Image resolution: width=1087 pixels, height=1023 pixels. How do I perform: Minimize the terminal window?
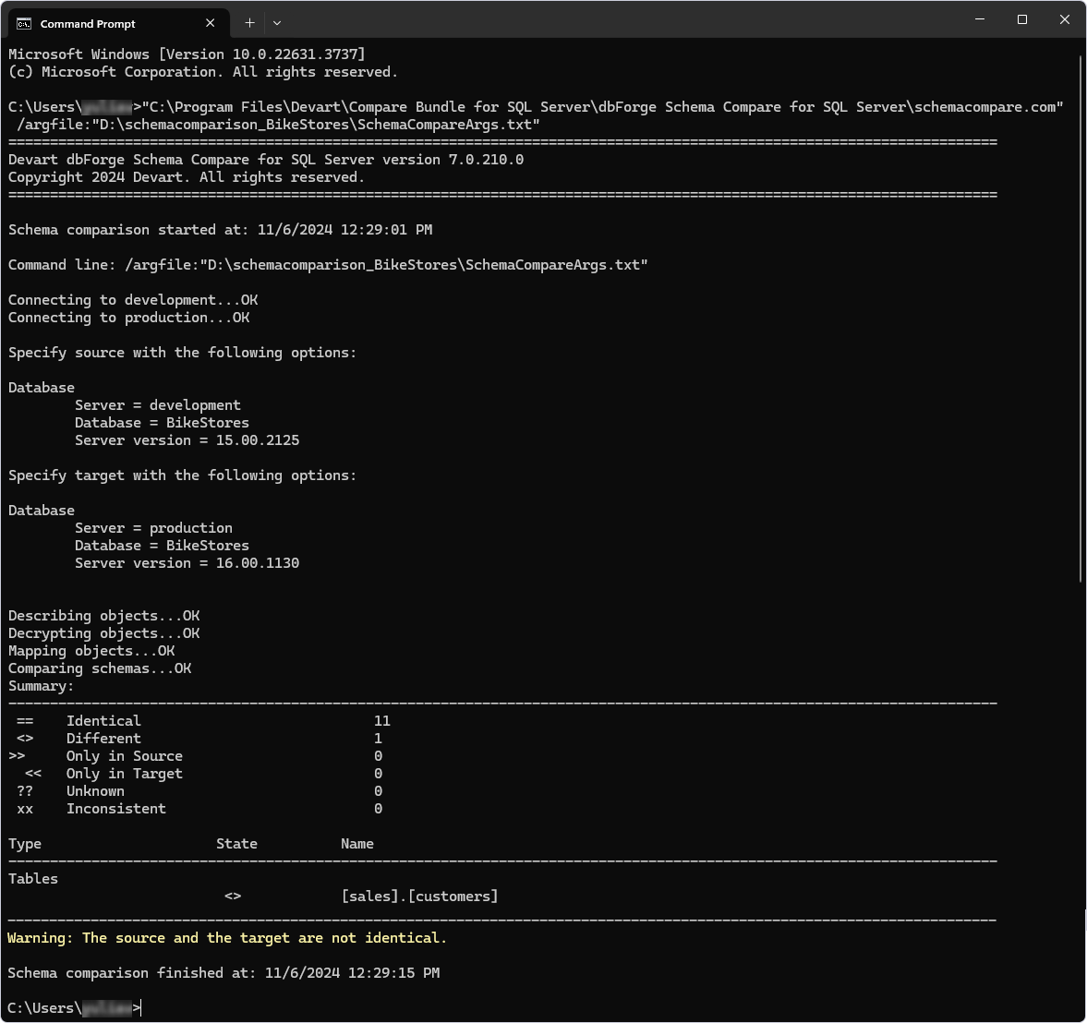click(980, 19)
